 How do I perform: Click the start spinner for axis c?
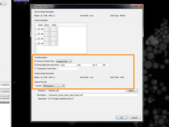[x=47, y=43]
